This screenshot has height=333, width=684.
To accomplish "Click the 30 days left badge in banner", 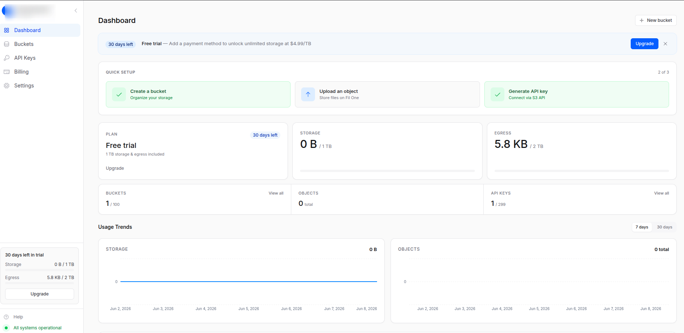I will tap(120, 44).
